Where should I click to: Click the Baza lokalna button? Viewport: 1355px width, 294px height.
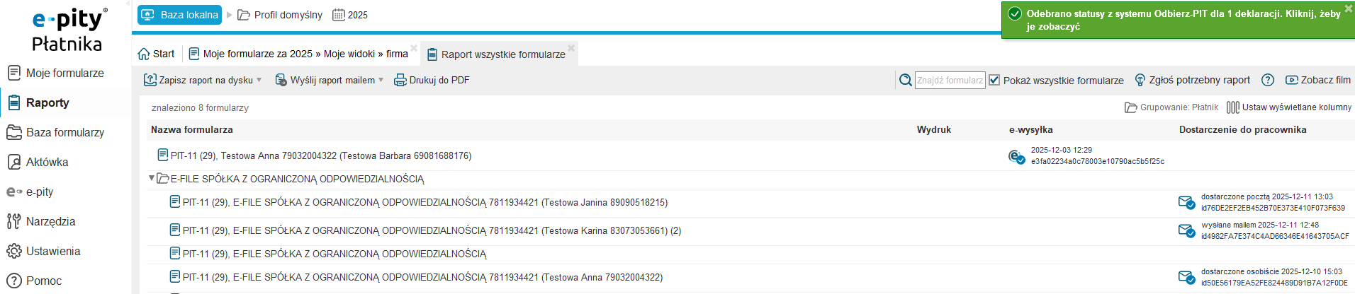[x=180, y=15]
